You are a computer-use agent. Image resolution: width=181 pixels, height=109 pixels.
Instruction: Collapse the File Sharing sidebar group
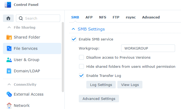(9, 27)
